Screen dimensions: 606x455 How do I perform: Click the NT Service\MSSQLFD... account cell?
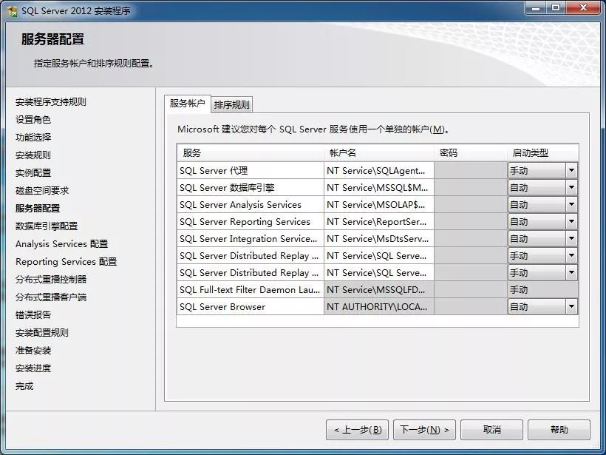point(378,290)
